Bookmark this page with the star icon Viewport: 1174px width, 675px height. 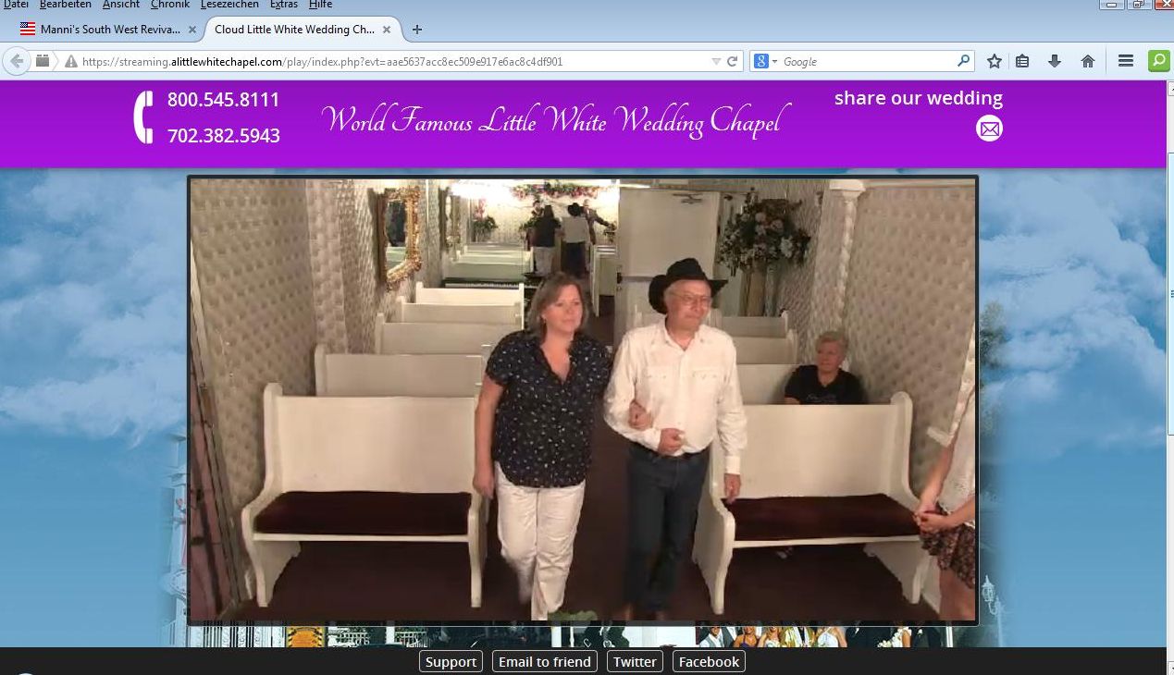click(994, 61)
